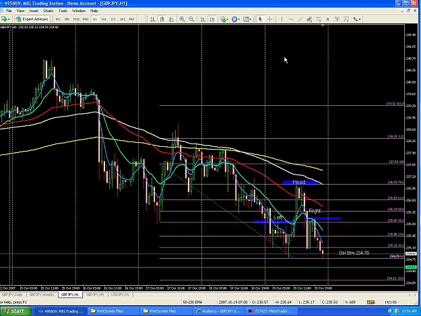Select the horizontal line drawing tool
This screenshot has width=421, height=316.
(x=291, y=19)
